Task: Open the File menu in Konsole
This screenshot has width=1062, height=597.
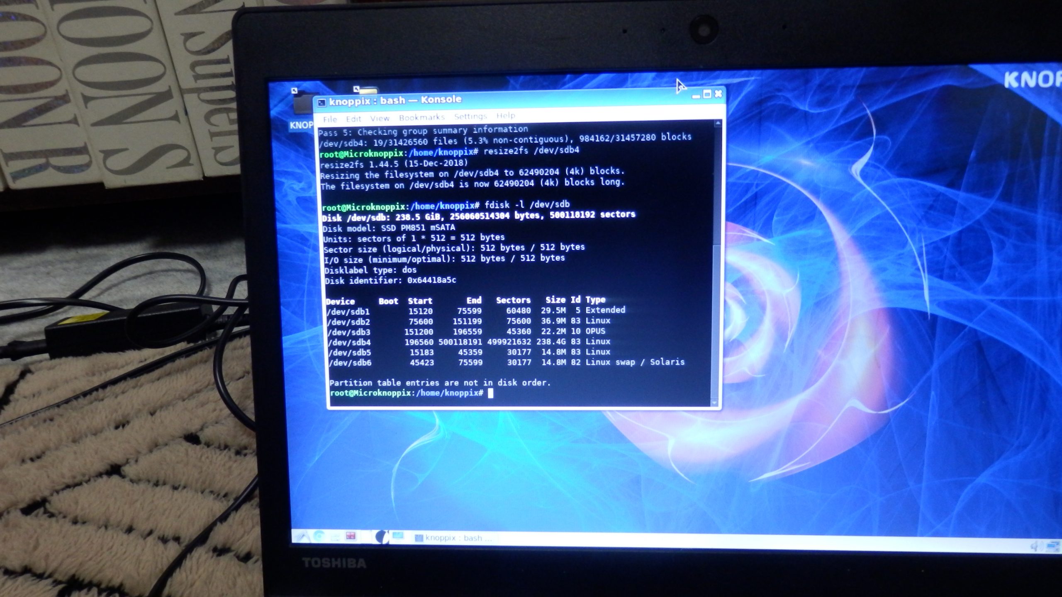Action: (x=330, y=119)
